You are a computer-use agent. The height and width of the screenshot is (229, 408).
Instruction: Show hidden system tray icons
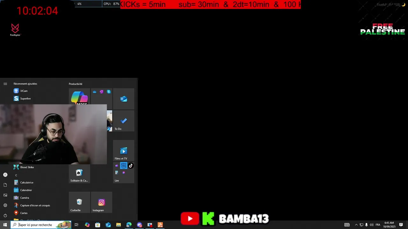point(356,225)
